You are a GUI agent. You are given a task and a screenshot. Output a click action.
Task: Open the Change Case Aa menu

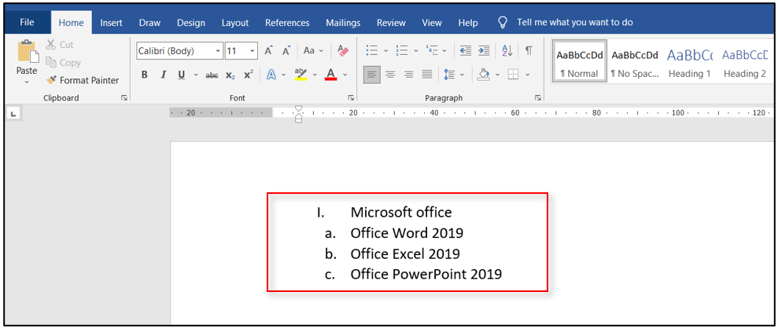[313, 50]
